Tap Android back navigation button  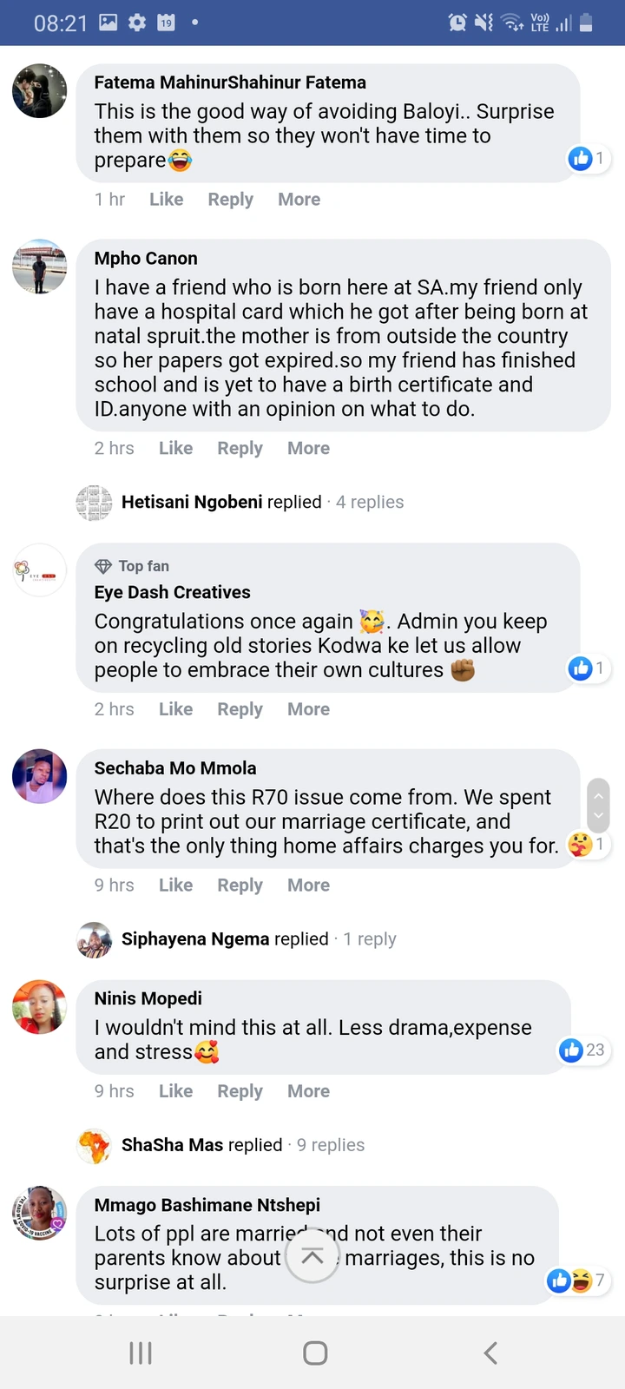[490, 1353]
